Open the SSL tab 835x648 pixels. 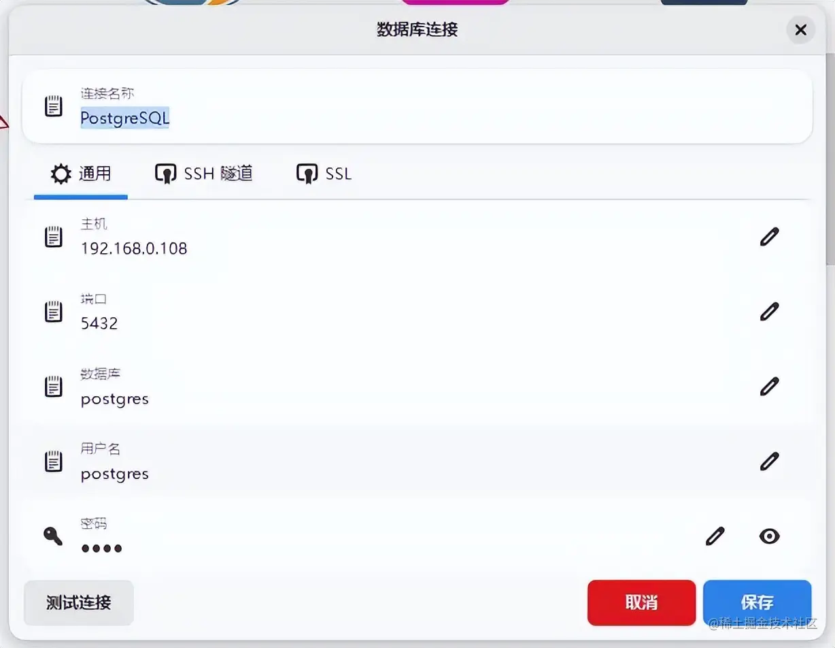[x=324, y=174]
